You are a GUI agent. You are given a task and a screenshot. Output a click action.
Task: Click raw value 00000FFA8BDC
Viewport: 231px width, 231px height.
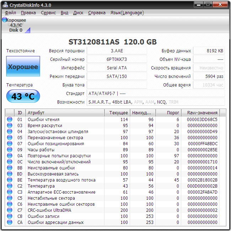(x=203, y=144)
